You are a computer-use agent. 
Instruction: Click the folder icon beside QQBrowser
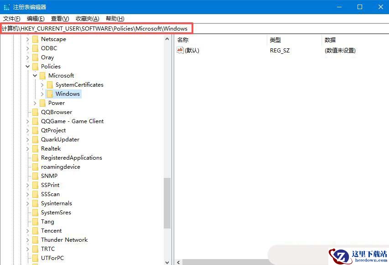pos(35,112)
